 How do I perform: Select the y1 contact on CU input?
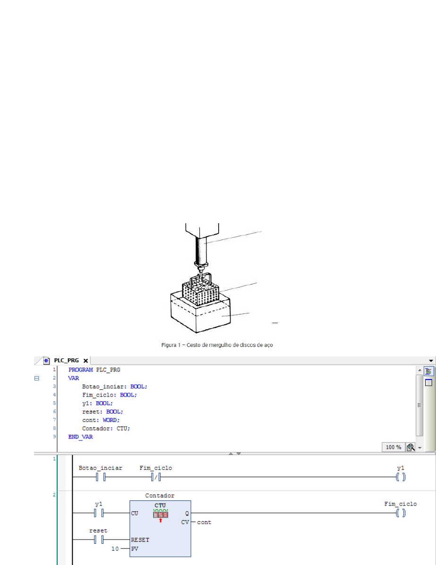click(x=98, y=513)
